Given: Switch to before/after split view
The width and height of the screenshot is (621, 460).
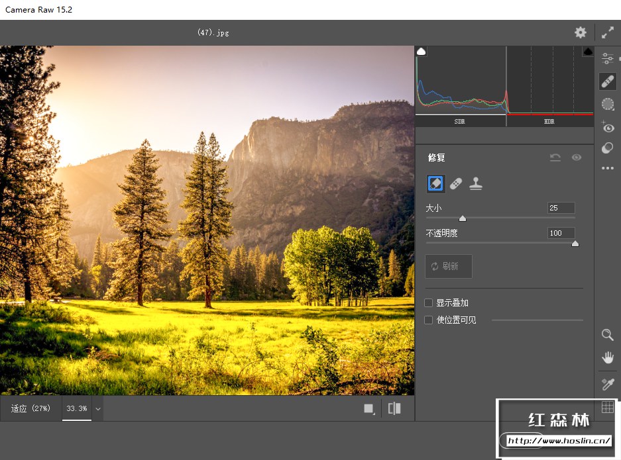Looking at the screenshot, I should tap(394, 408).
